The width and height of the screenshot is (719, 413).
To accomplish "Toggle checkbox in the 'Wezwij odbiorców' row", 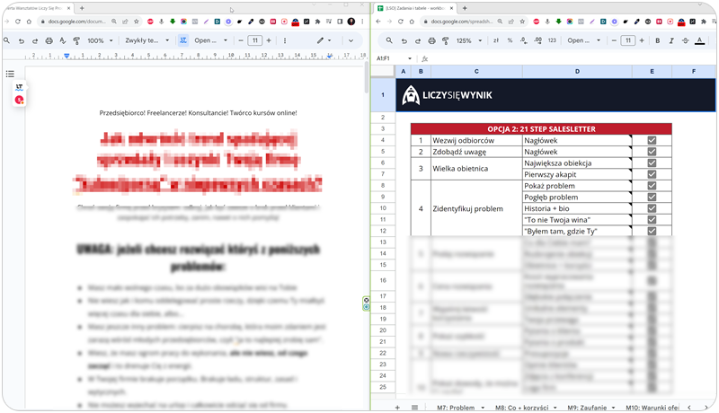I will pos(652,140).
